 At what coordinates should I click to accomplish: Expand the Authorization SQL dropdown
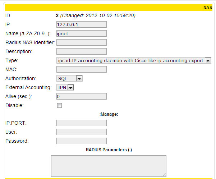coord(69,79)
